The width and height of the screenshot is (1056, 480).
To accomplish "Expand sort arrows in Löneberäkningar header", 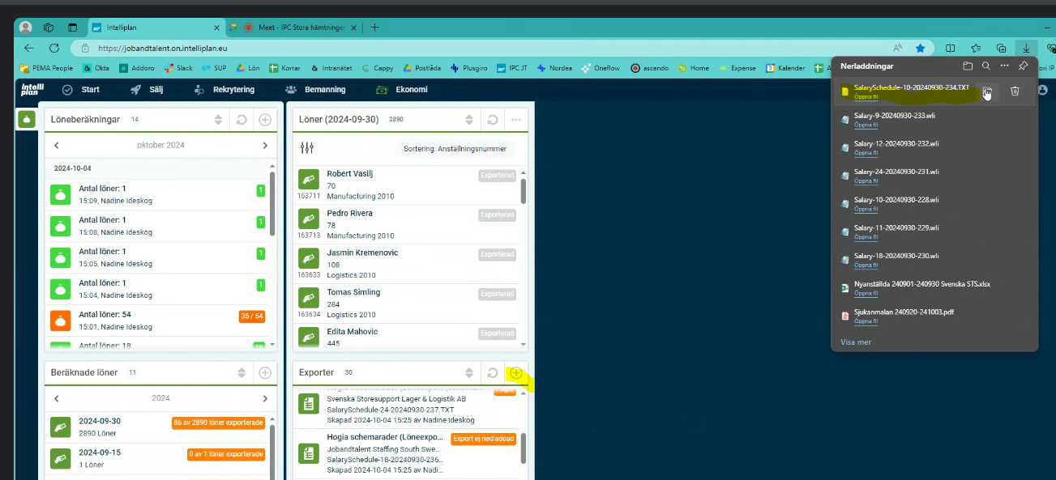I will pos(217,120).
